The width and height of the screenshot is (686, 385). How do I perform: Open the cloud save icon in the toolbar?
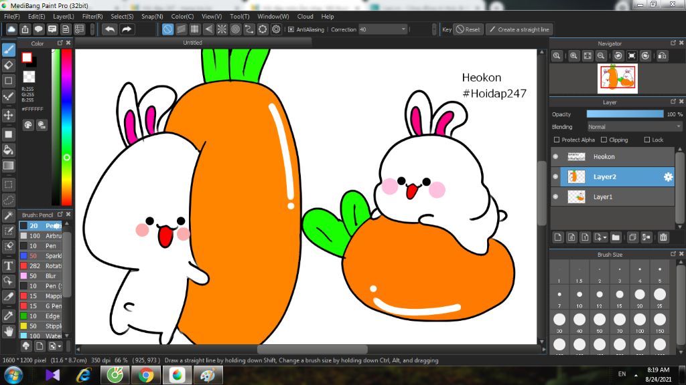coord(11,29)
